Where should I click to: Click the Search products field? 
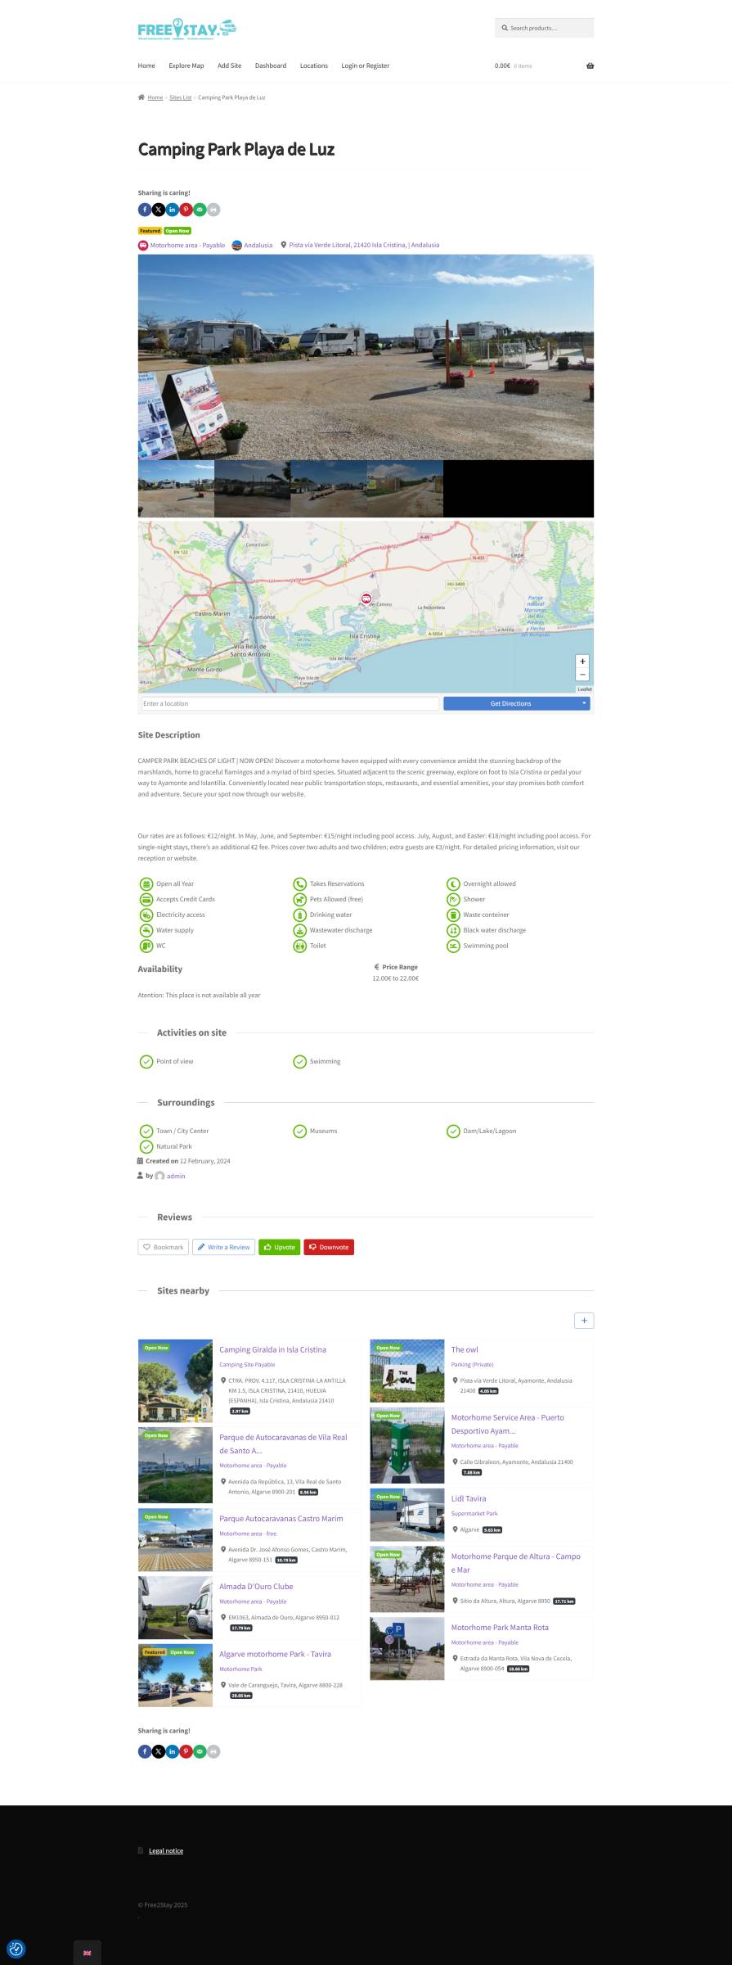[x=545, y=28]
